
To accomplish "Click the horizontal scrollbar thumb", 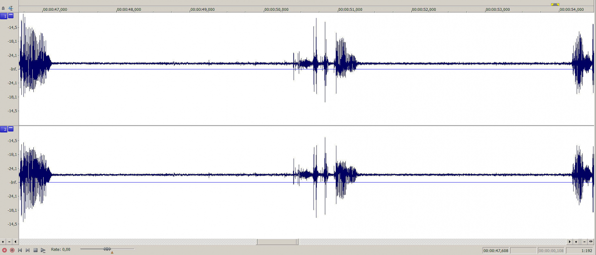I will point(277,242).
